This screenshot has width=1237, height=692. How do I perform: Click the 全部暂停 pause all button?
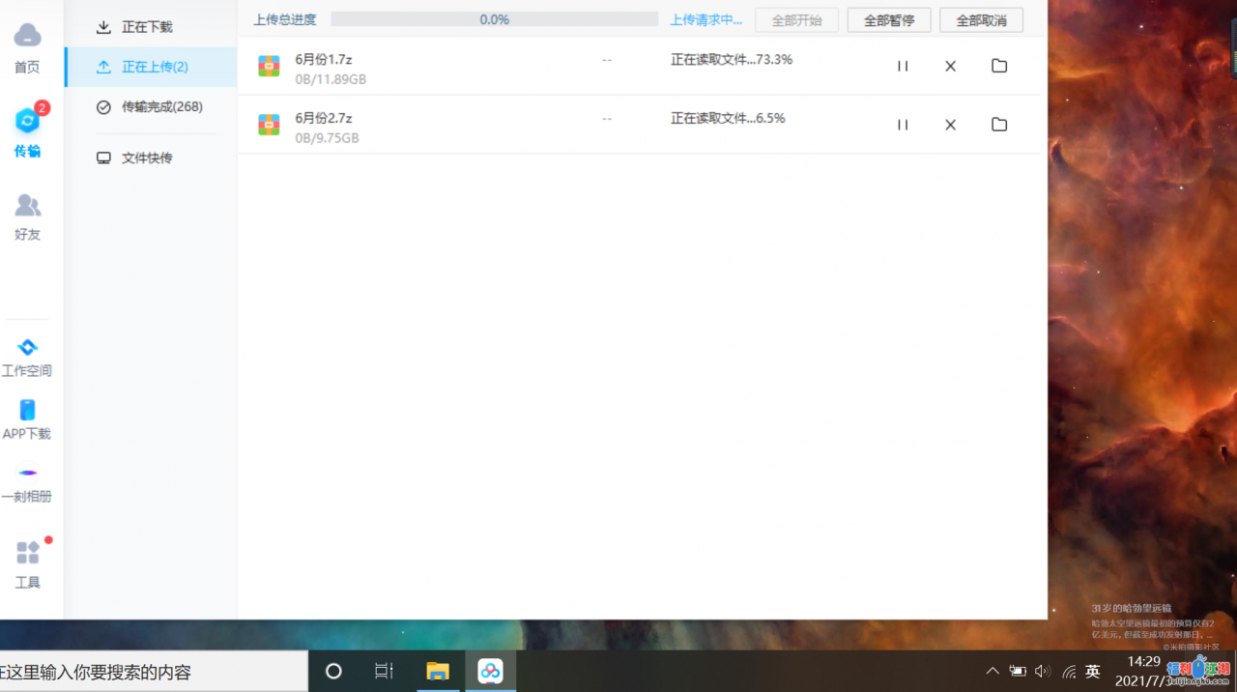[x=888, y=18]
